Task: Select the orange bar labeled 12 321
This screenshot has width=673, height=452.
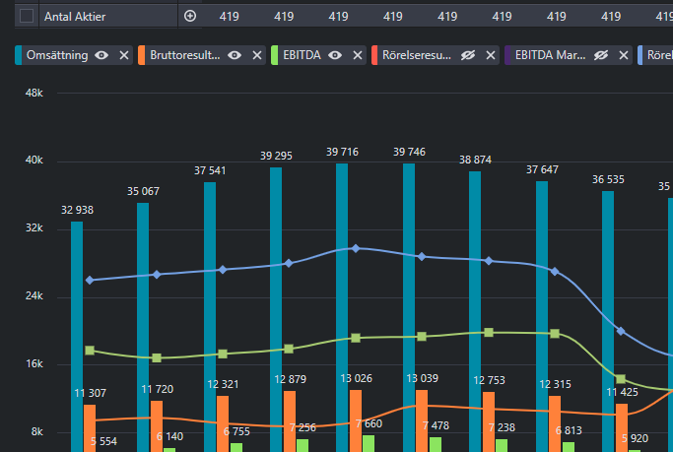Action: [223, 423]
